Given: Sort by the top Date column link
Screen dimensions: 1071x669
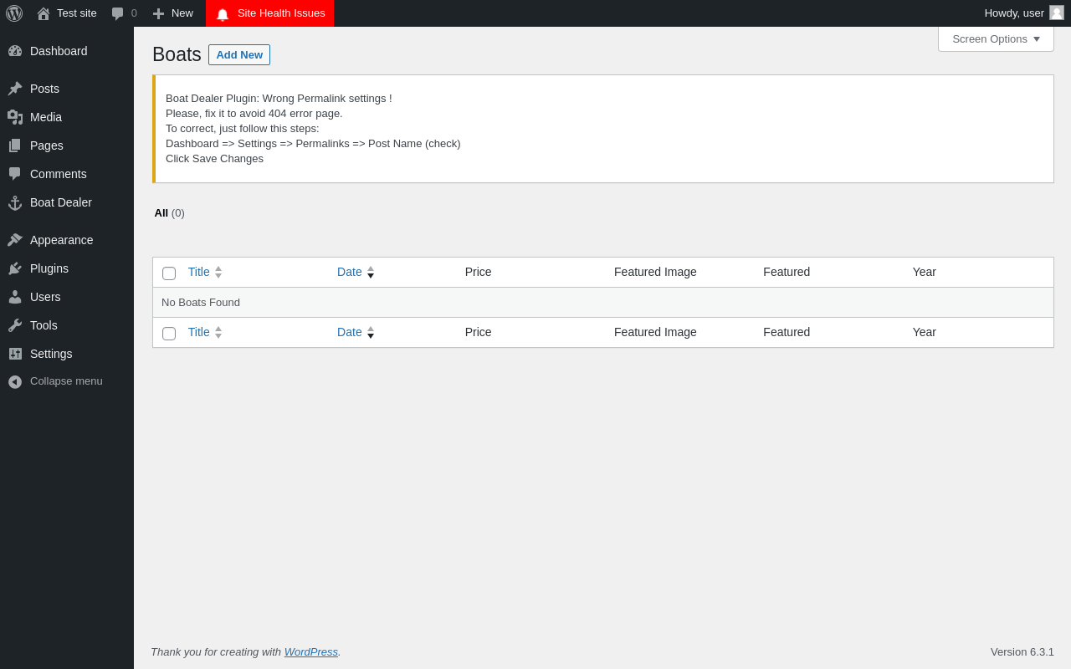Looking at the screenshot, I should click(x=350, y=272).
